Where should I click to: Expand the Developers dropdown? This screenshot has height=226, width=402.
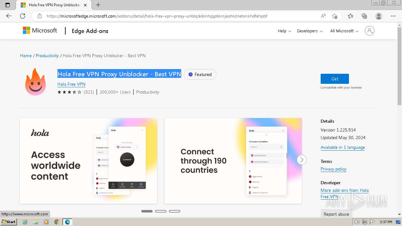point(310,31)
